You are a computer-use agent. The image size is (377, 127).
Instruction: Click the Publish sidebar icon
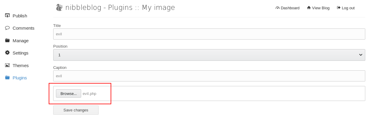click(7, 16)
